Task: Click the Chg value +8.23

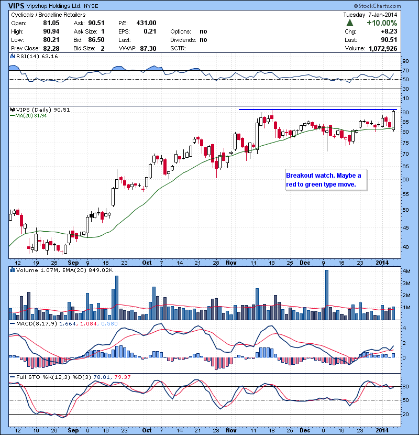Action: click(x=389, y=31)
